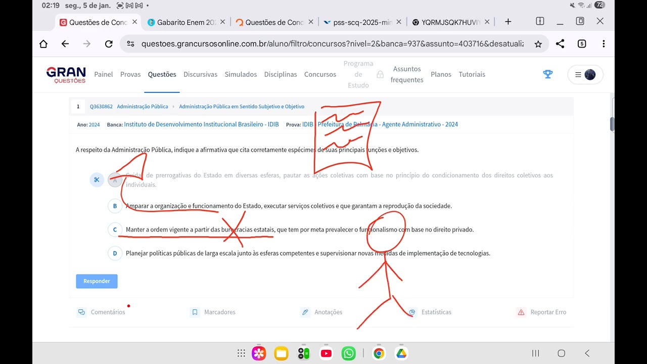
Task: Open Chrome three-dot menu
Action: coord(604,44)
